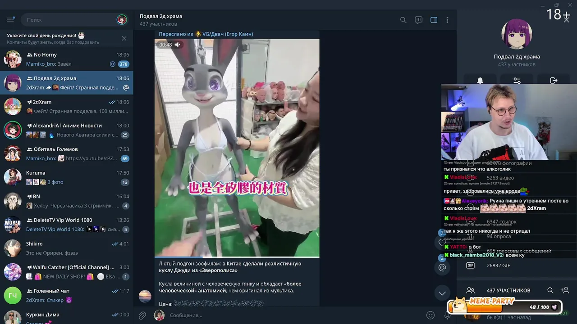Screen dimensions: 577x324
Task: Open the 2dXram channel chat
Action: (66, 106)
